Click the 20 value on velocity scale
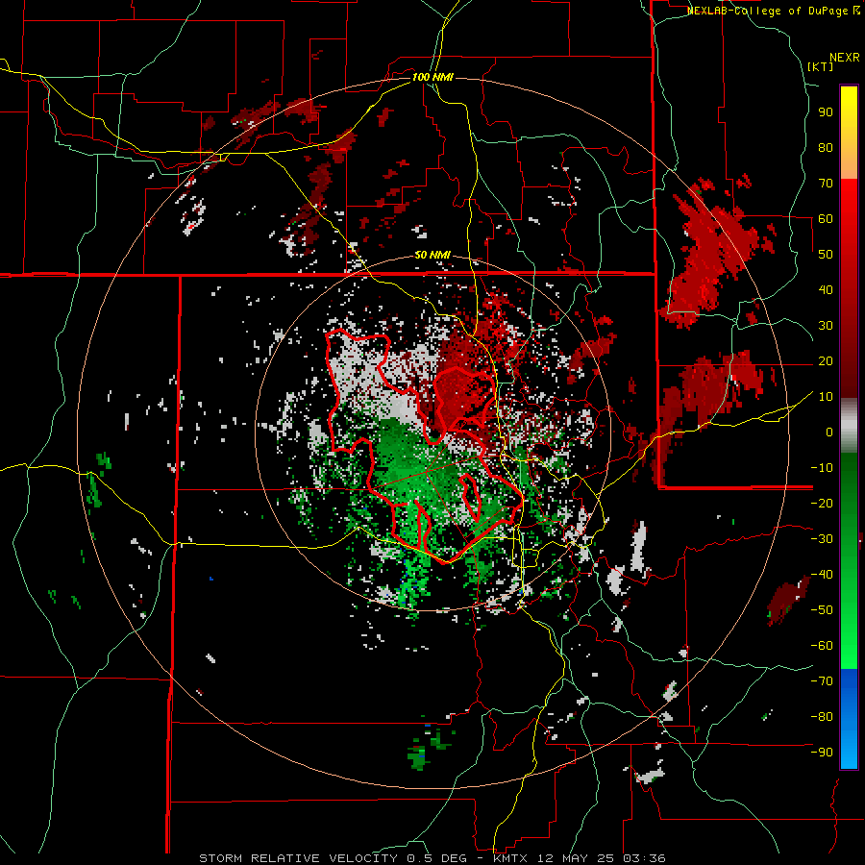Screen dimensions: 865x865 pyautogui.click(x=826, y=361)
